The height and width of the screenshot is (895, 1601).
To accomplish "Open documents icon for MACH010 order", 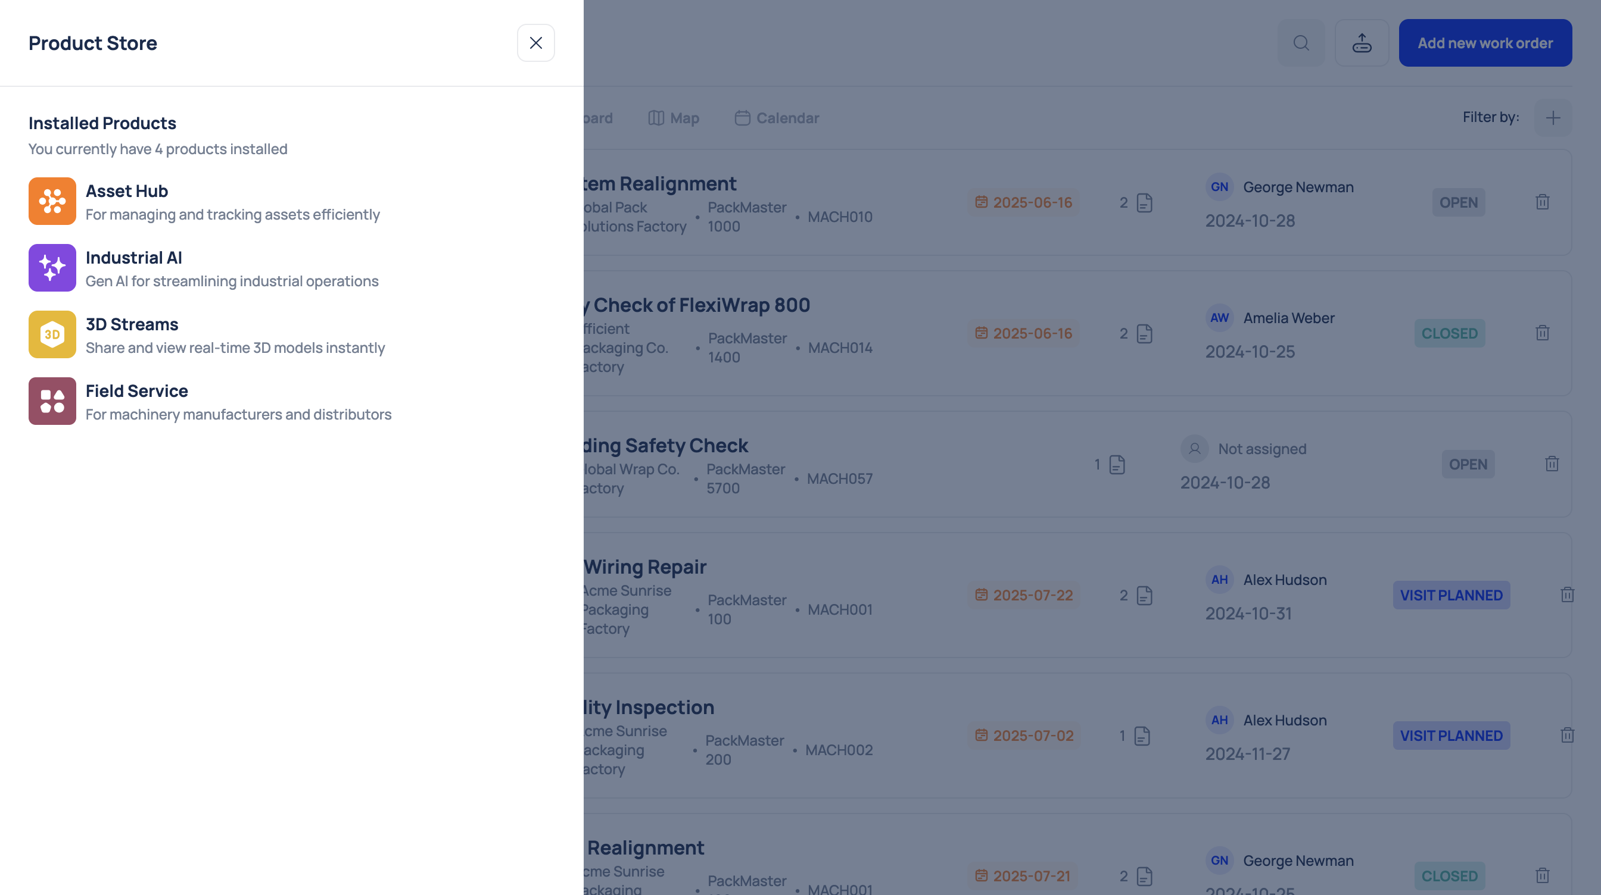I will tap(1145, 202).
